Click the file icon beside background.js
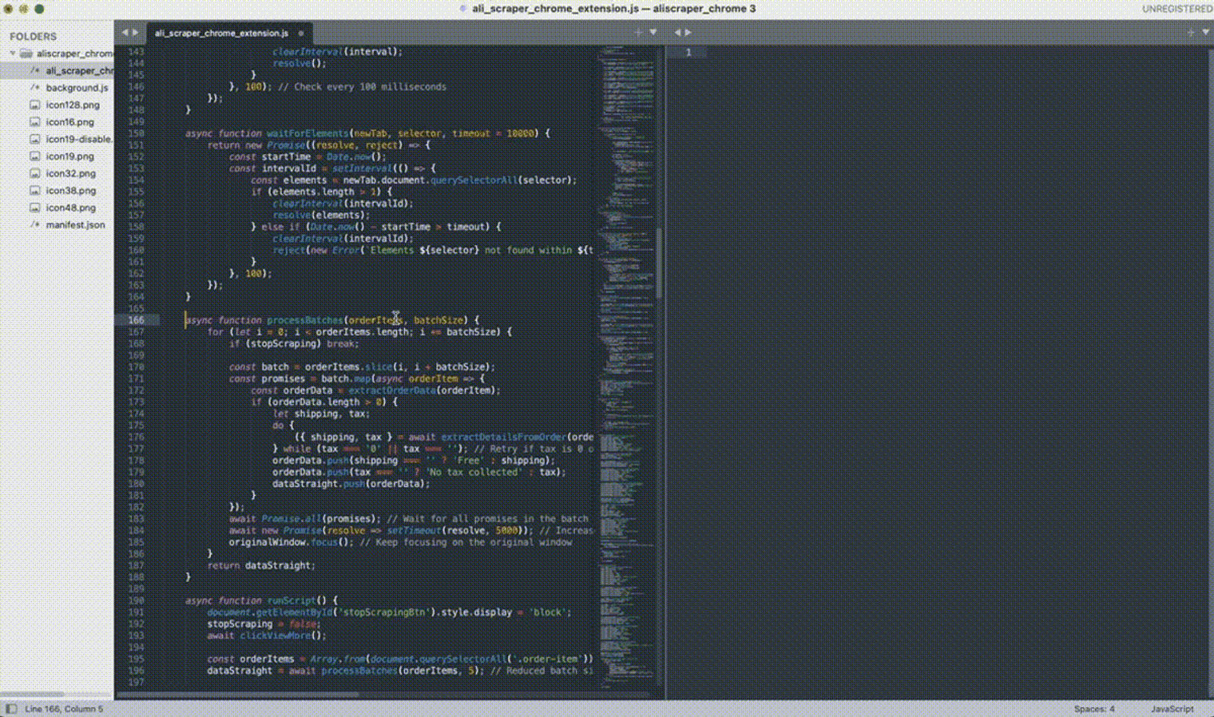1214x717 pixels. click(34, 88)
